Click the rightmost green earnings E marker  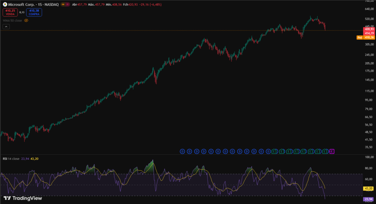tap(325, 151)
